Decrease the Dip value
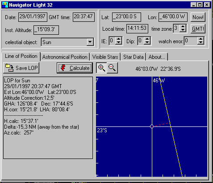 (x=147, y=42)
